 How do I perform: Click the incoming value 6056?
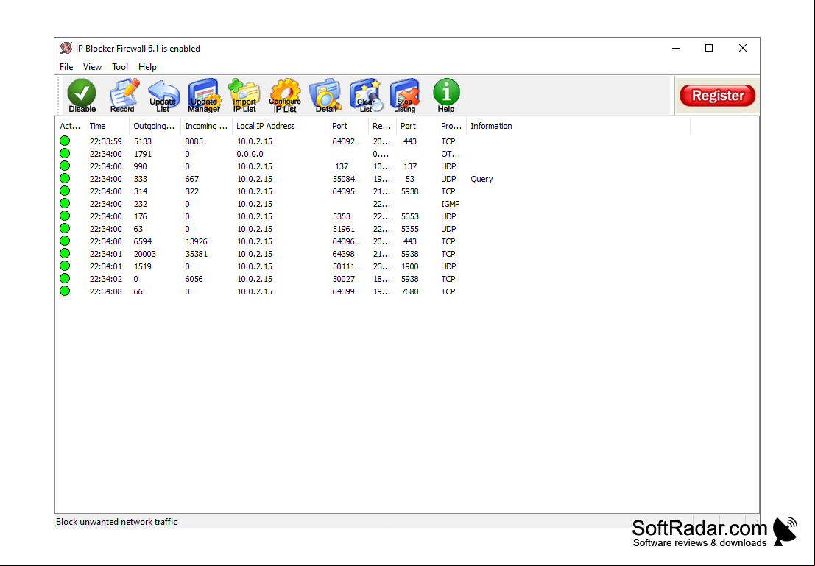coord(194,279)
